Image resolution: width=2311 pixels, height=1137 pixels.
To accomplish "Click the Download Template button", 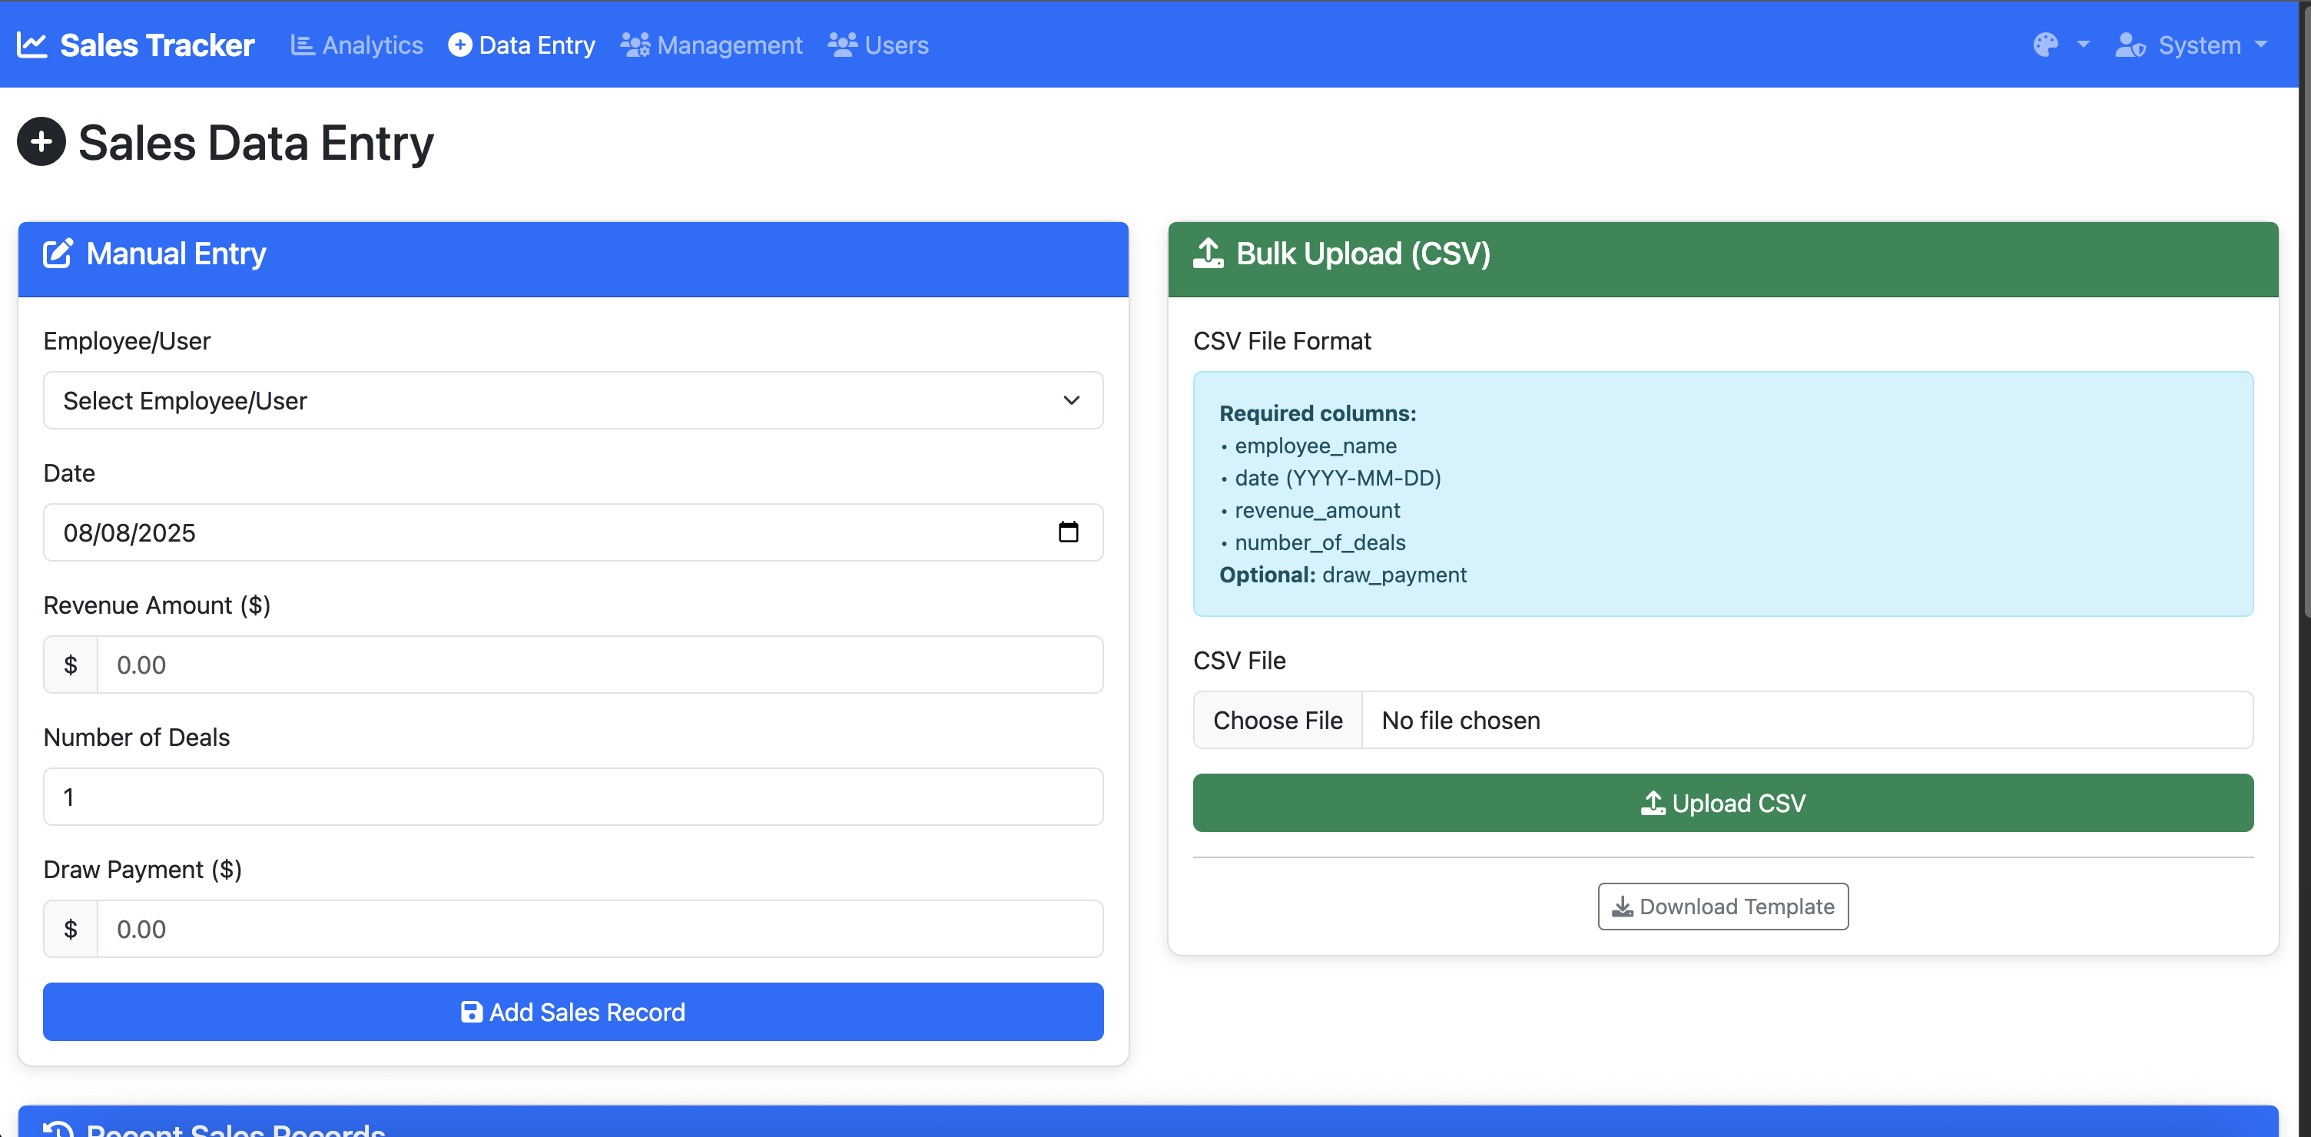I will pyautogui.click(x=1722, y=907).
